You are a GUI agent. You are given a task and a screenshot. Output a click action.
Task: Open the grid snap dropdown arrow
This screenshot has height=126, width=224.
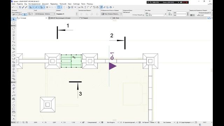point(50,7)
